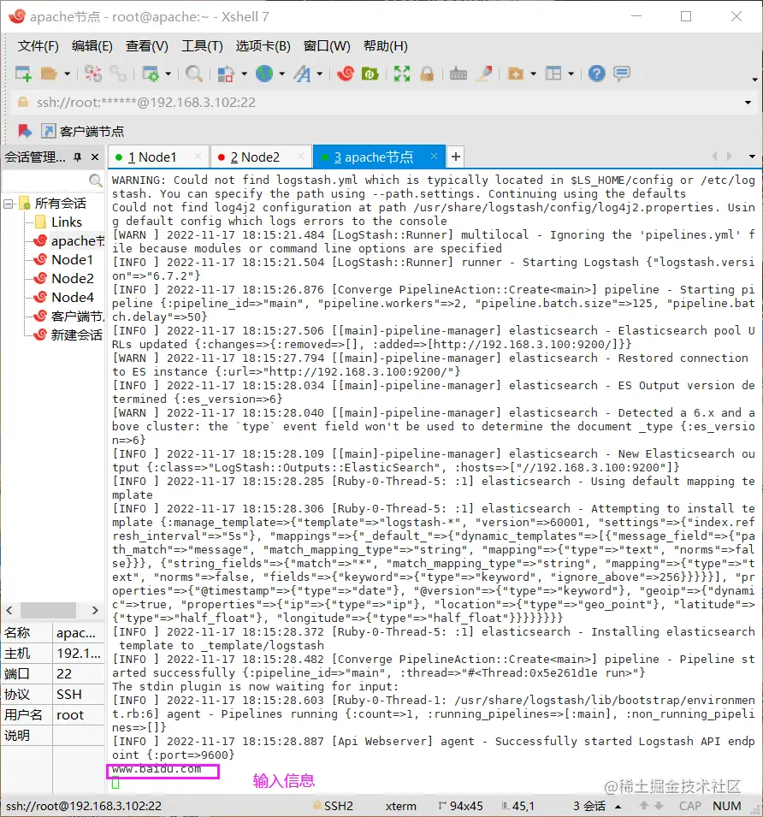Collapse the 所有会话 tree node
The width and height of the screenshot is (763, 817).
(x=8, y=204)
